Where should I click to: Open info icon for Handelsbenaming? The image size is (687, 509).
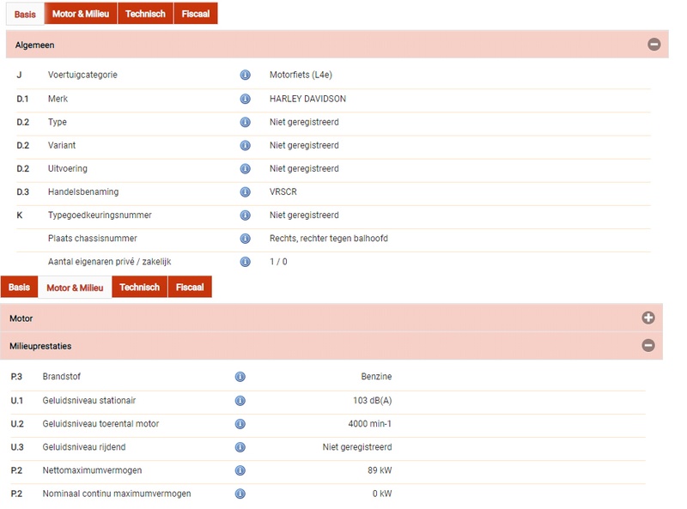[x=245, y=192]
